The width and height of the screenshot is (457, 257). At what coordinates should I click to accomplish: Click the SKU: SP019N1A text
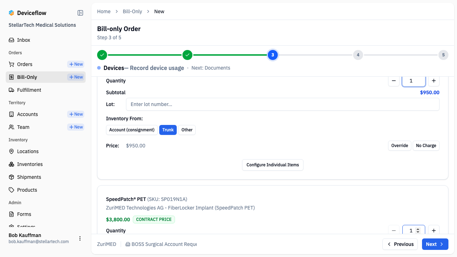click(x=167, y=199)
